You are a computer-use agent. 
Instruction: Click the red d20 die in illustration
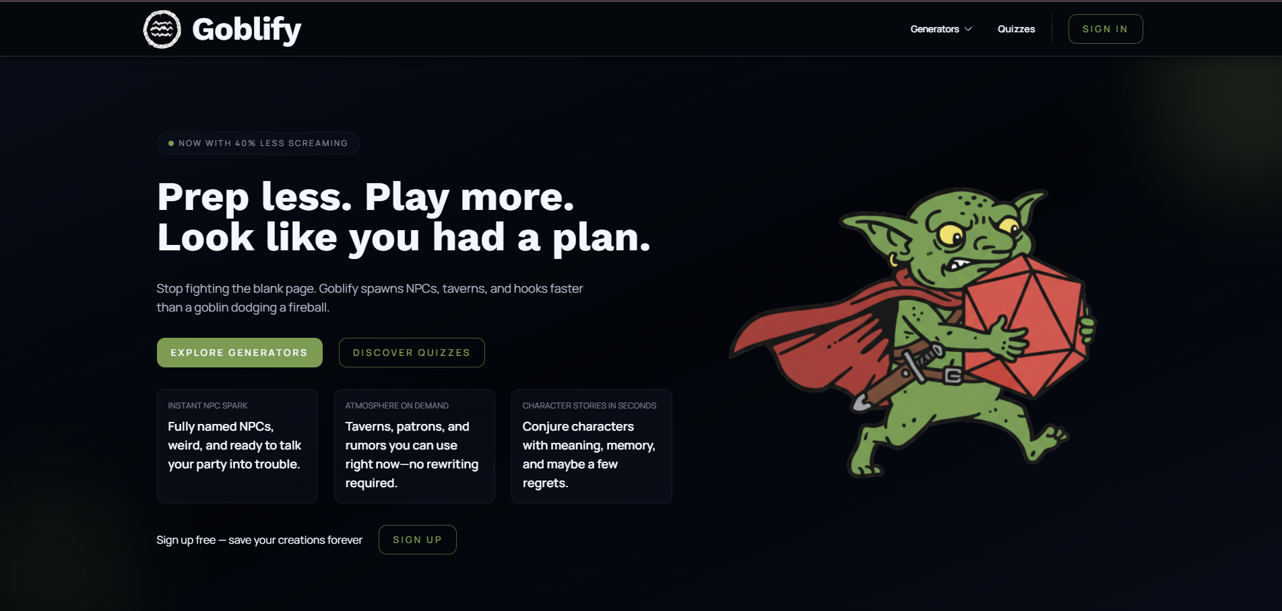(1024, 328)
